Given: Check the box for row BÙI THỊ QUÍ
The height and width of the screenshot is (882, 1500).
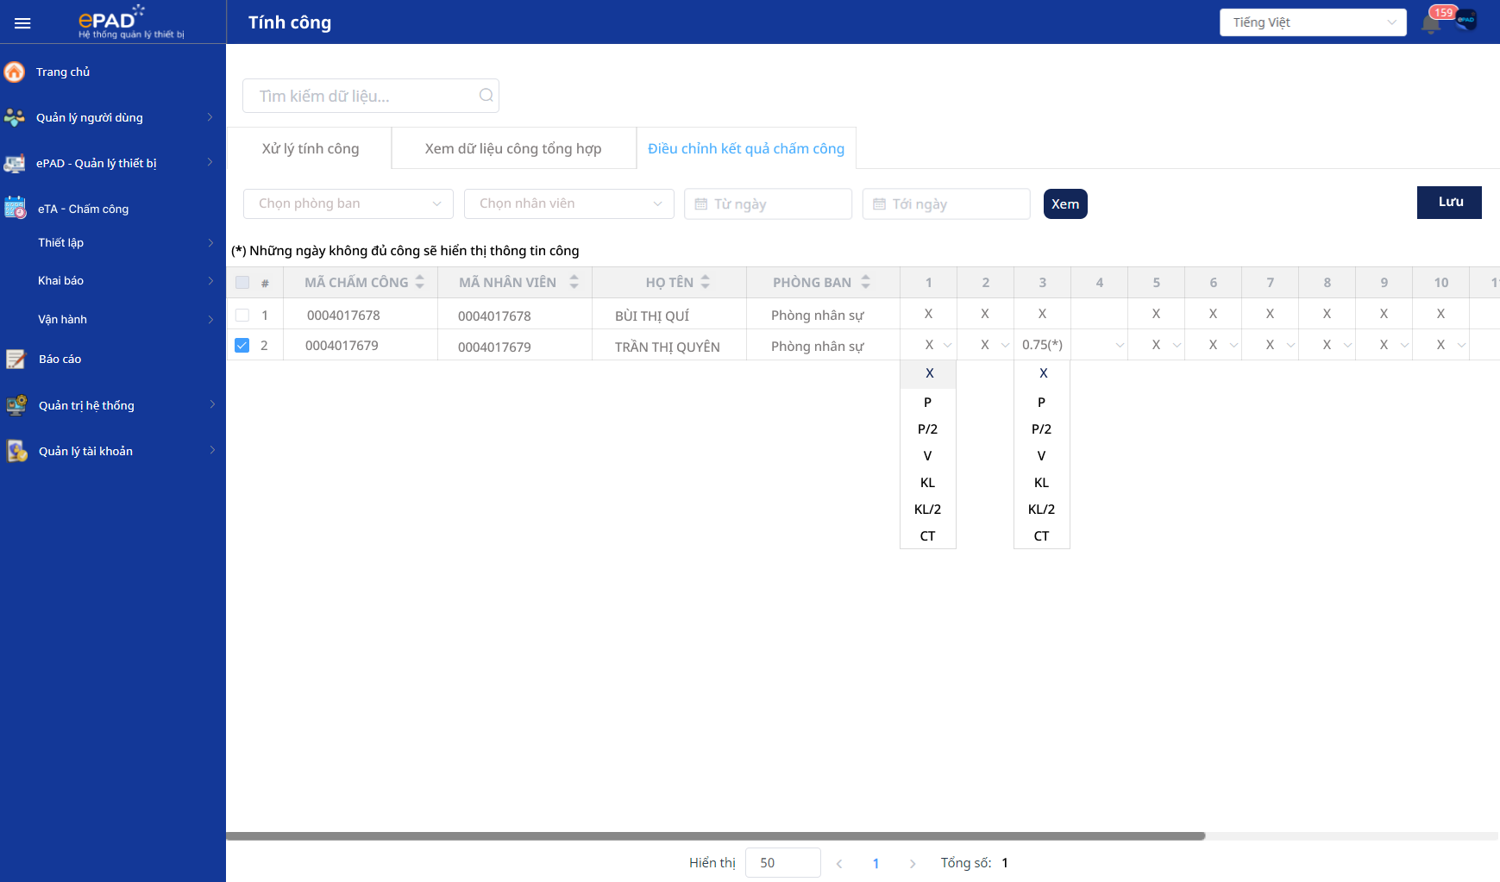Looking at the screenshot, I should (242, 316).
